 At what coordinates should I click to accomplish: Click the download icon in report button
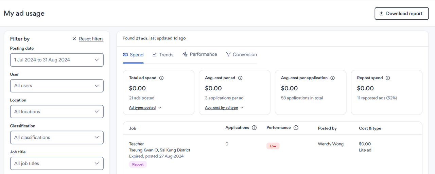(x=382, y=14)
